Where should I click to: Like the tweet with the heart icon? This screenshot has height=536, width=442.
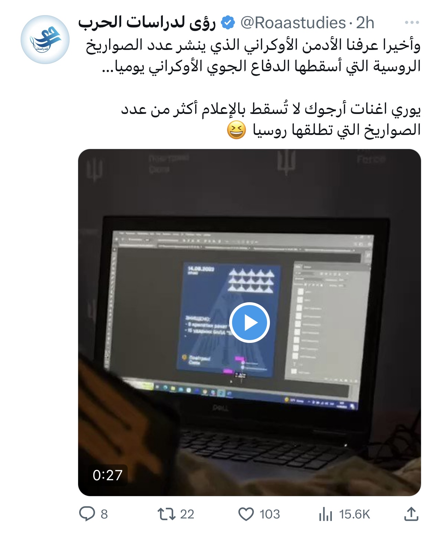(x=246, y=514)
